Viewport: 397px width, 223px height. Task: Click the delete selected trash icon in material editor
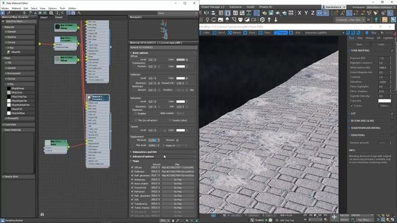[x=24, y=13]
